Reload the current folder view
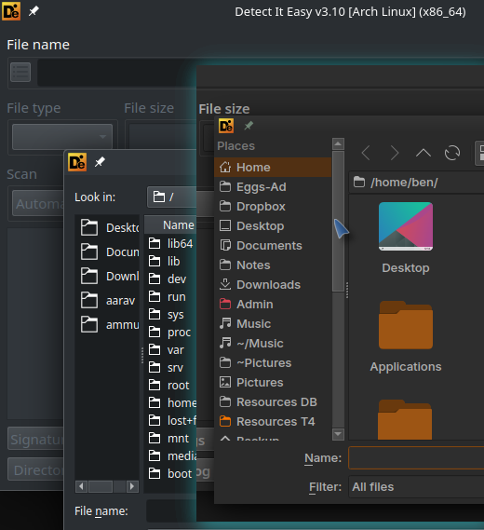Image resolution: width=484 pixels, height=530 pixels. coord(452,153)
